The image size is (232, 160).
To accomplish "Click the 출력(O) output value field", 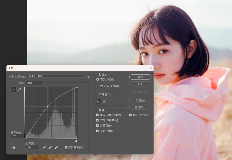I will (x=17, y=136).
